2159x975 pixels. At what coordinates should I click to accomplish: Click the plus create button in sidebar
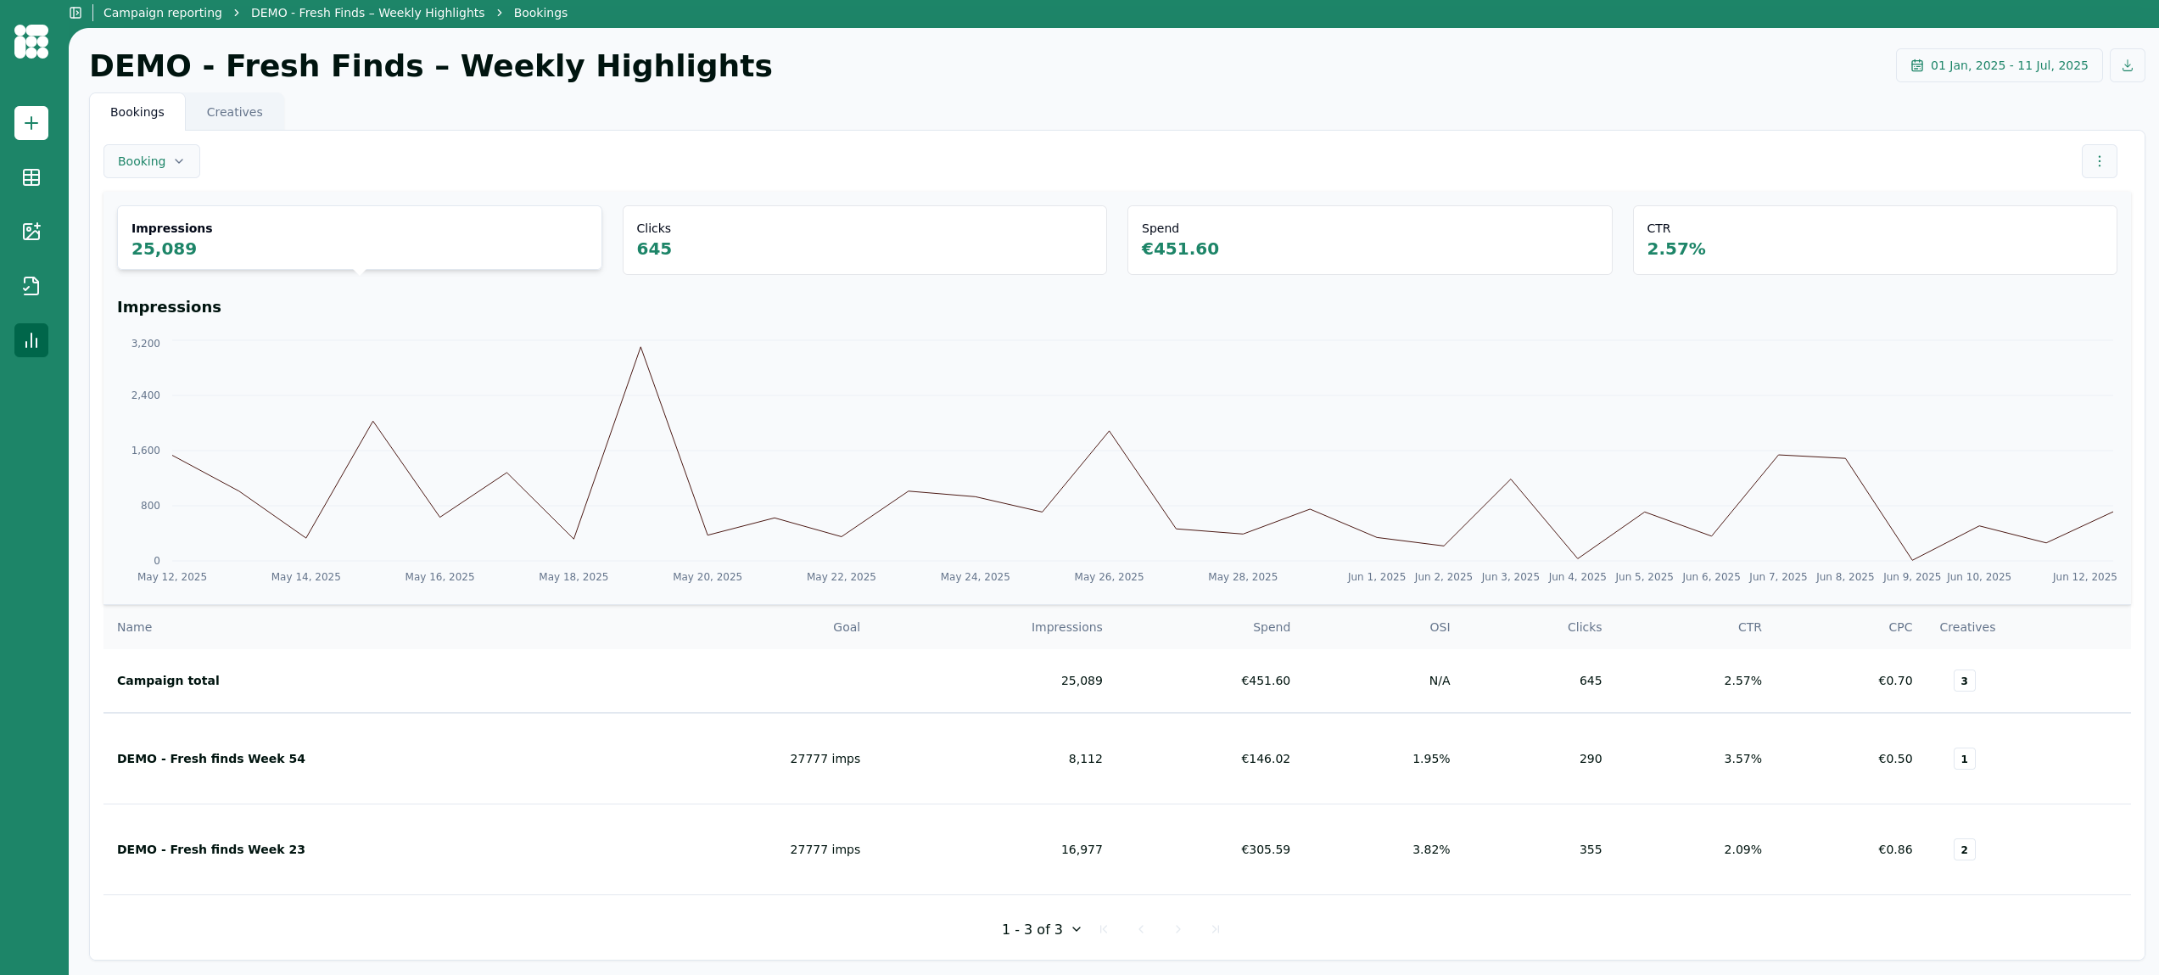click(31, 123)
